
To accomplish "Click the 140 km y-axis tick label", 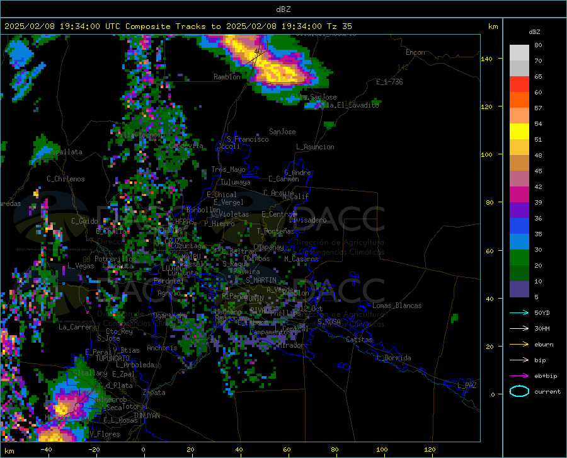I will 486,59.
